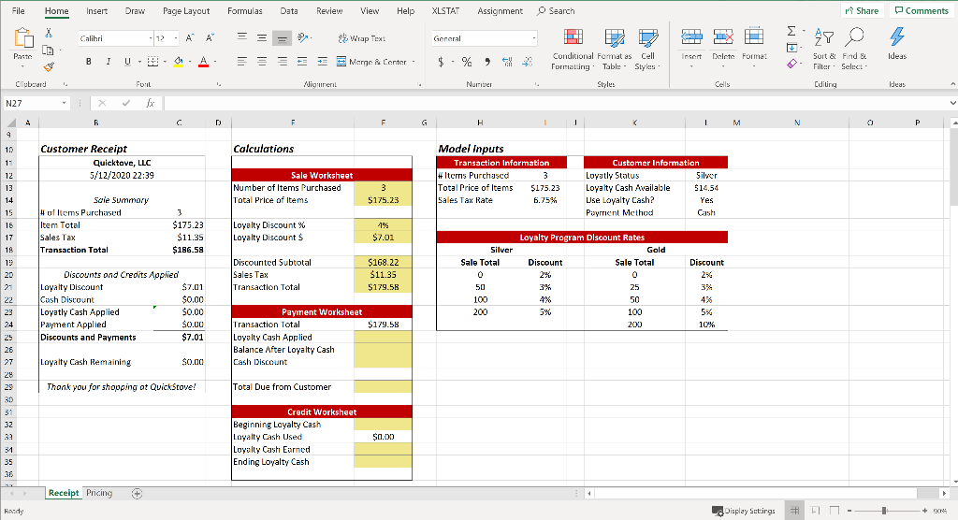
Task: Click the Insert cells icon
Action: coord(691,37)
